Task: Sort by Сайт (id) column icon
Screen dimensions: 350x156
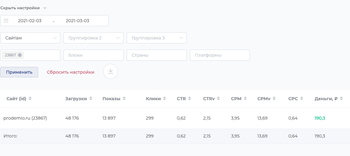Action: point(30,99)
